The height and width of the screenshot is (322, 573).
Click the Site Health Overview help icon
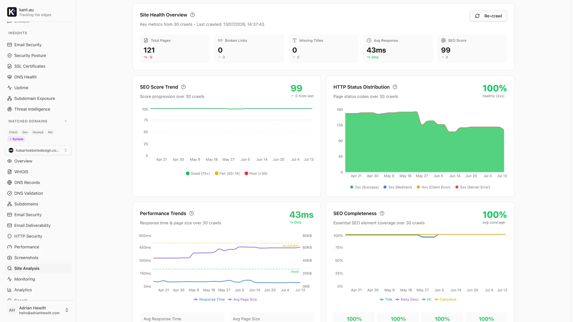(x=192, y=15)
